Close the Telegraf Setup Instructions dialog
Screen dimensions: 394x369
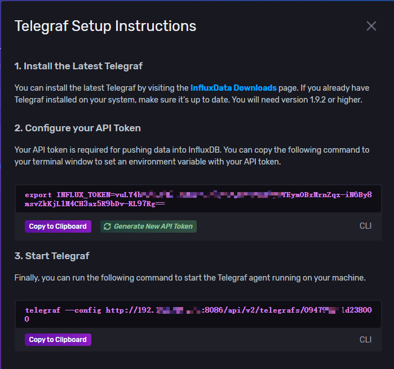click(371, 26)
